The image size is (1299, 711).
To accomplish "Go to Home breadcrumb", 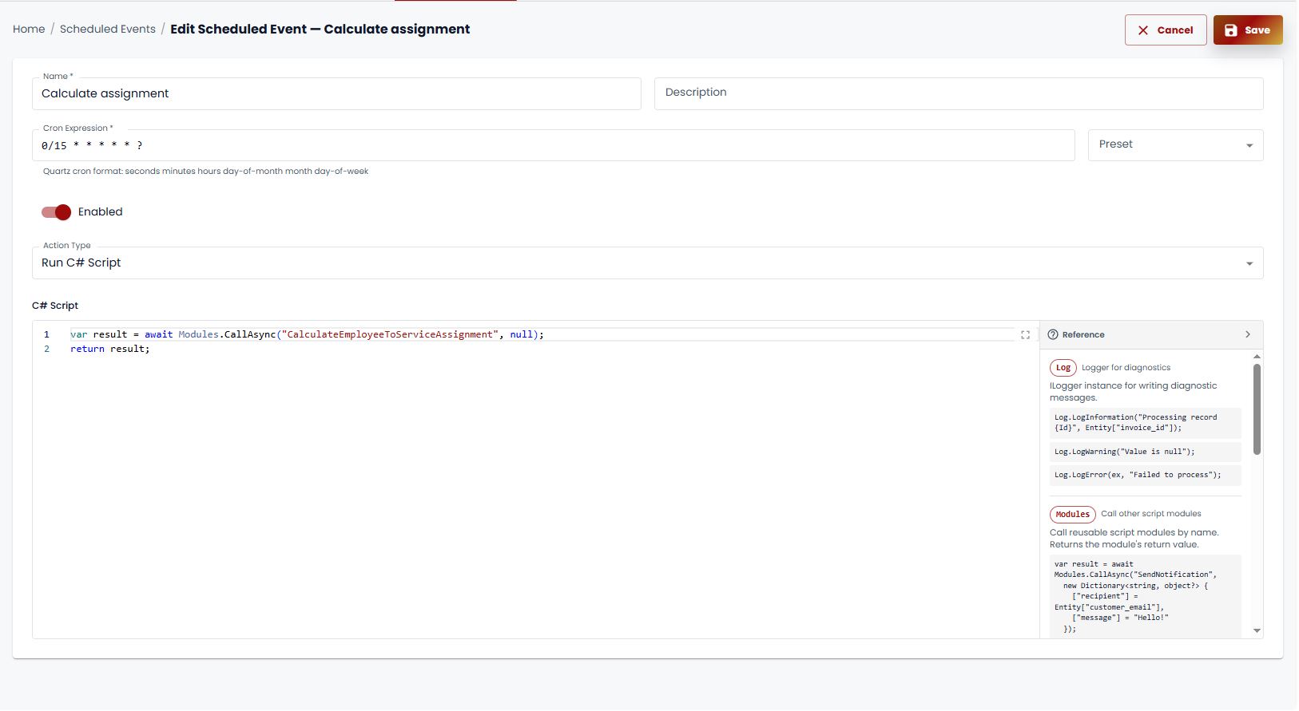I will pos(29,29).
